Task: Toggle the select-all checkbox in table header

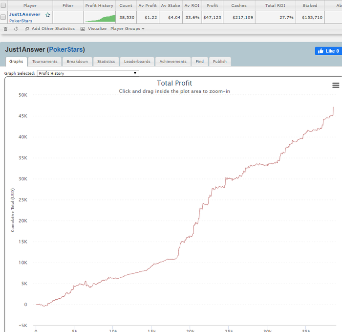Action: [3, 6]
